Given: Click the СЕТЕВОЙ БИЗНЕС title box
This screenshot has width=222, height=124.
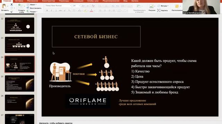Looking at the screenshot, I should [x=96, y=37].
